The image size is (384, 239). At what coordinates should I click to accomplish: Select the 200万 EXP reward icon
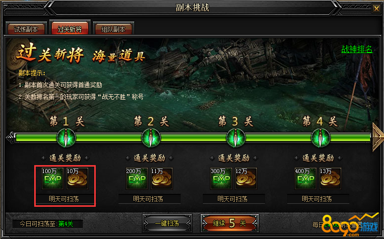(137, 179)
